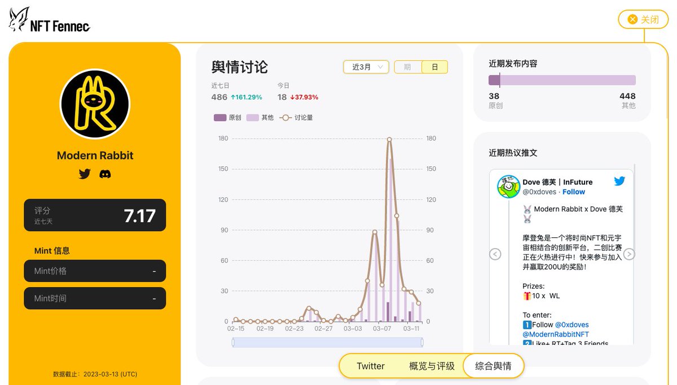Open @ModernRabbitNFT mention link

pos(556,334)
